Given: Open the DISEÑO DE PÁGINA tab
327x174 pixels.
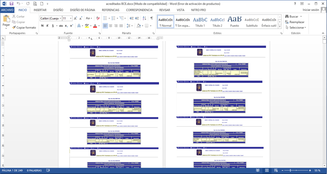Looking at the screenshot, I should click(83, 10).
